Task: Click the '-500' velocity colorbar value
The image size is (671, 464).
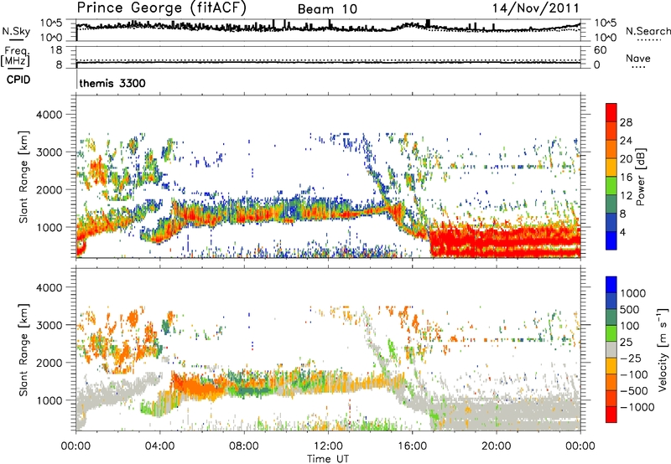Action: 635,390
